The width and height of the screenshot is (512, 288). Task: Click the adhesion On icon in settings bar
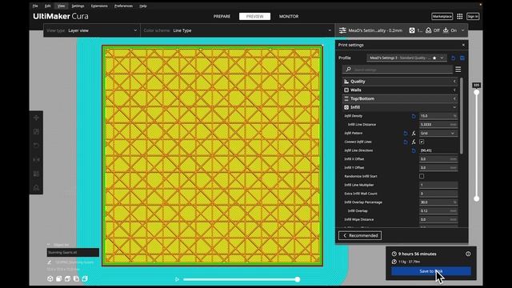(446, 30)
